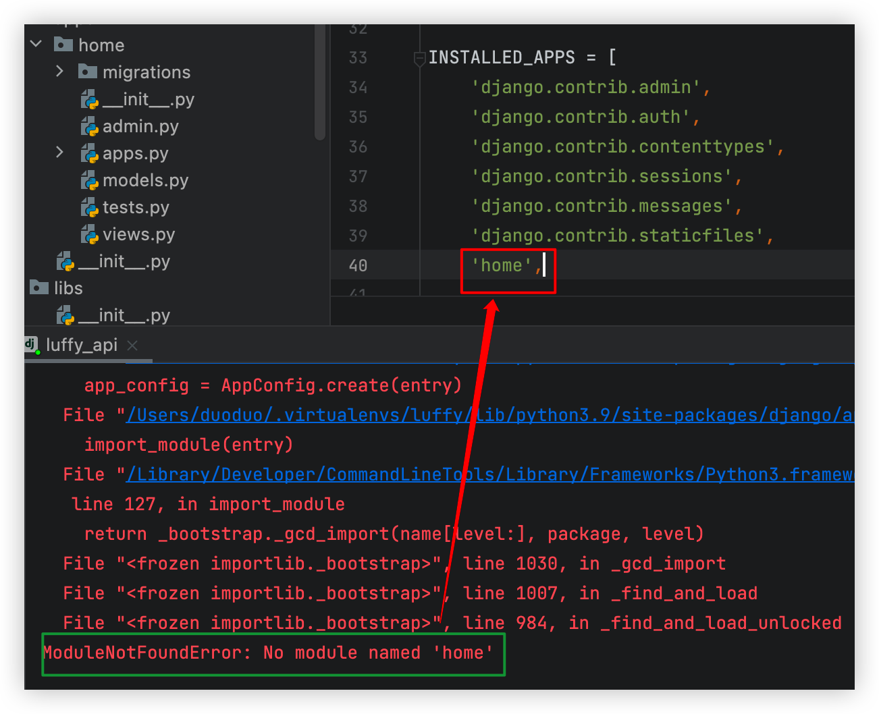
Task: Click line number 40 in the gutter
Action: click(x=358, y=266)
